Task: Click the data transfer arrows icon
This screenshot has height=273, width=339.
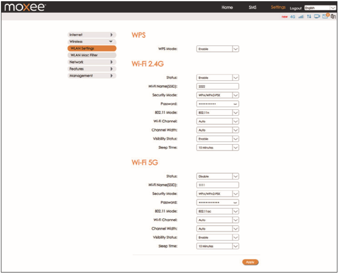Action: click(x=309, y=17)
